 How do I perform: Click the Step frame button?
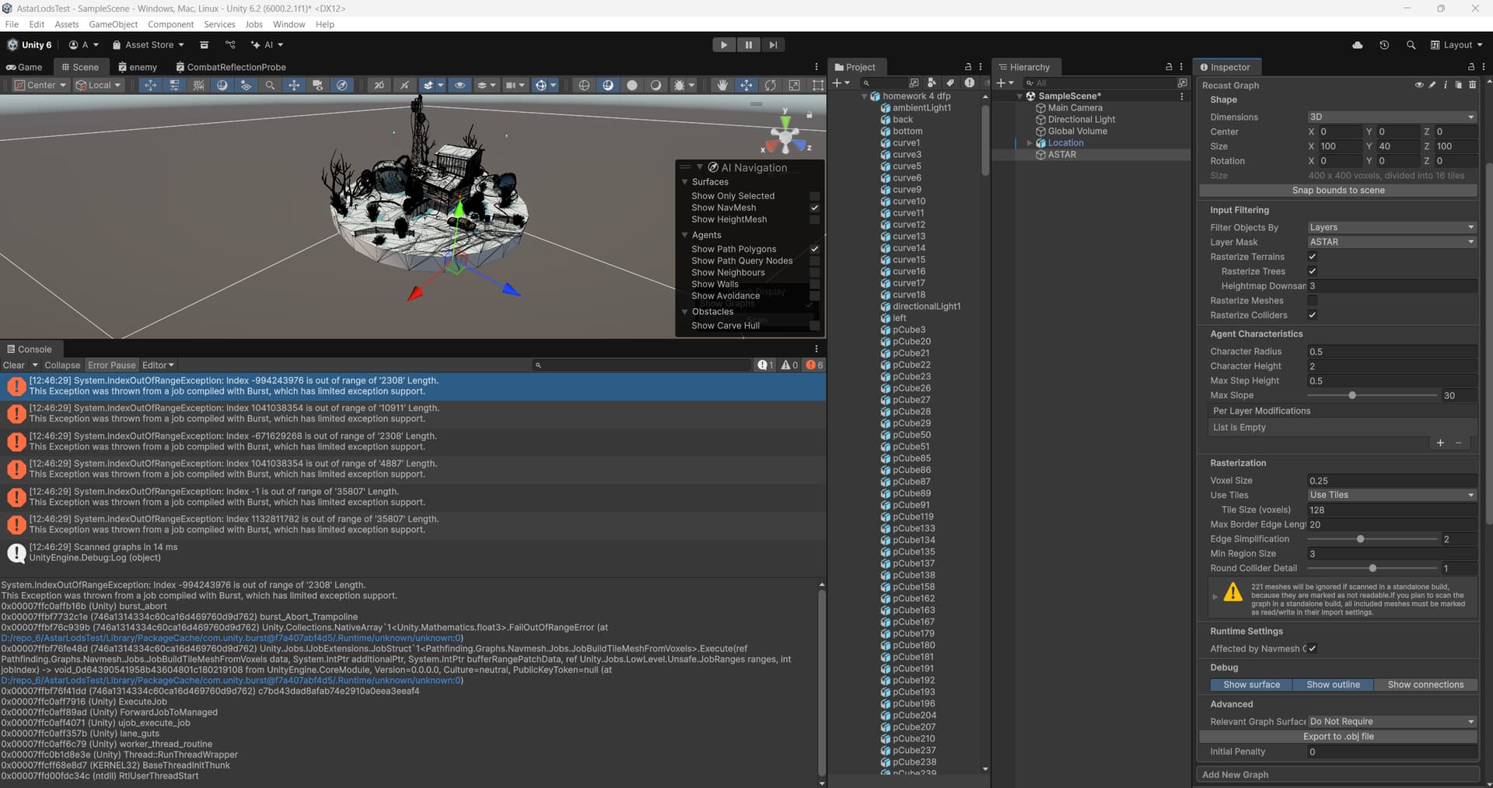(772, 45)
